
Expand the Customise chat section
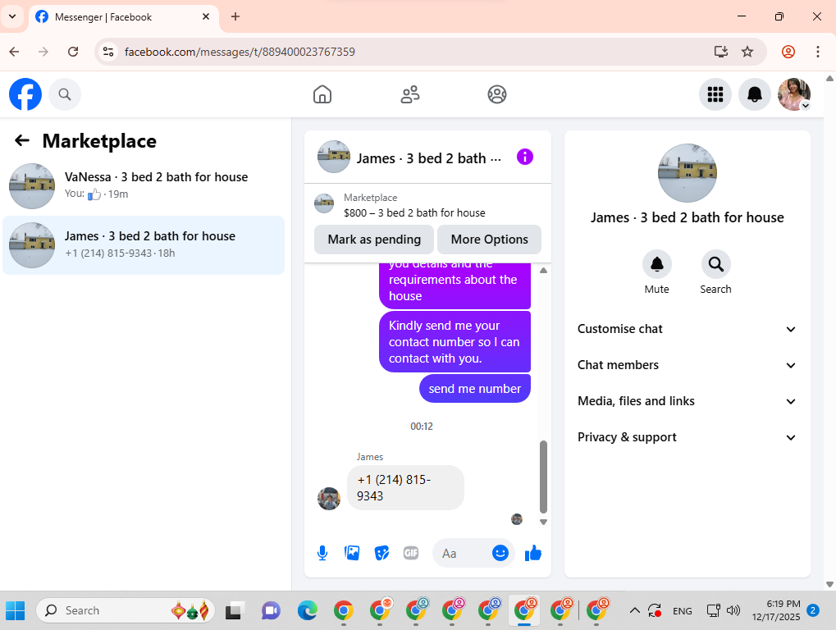click(x=687, y=329)
